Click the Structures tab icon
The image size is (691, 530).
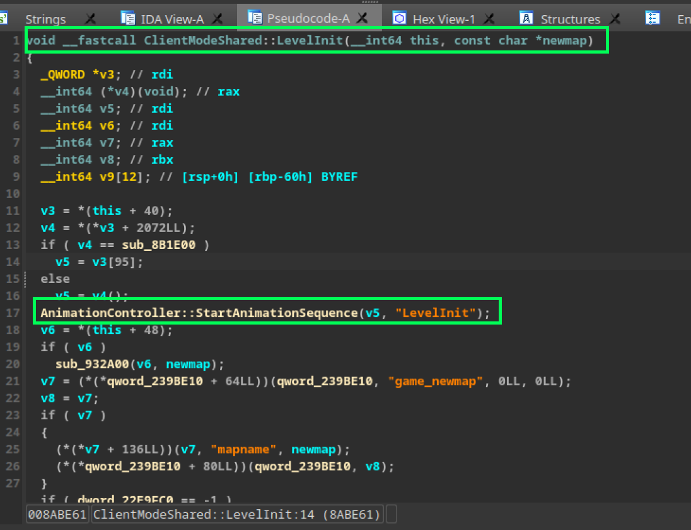click(x=527, y=18)
